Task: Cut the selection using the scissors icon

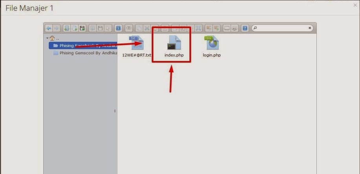Action: [147, 28]
